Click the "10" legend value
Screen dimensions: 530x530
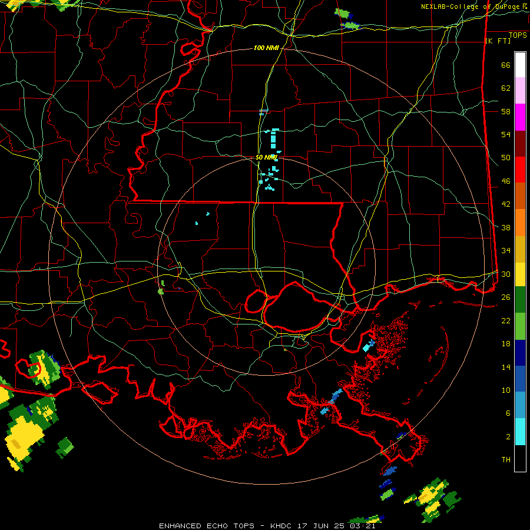click(x=506, y=390)
